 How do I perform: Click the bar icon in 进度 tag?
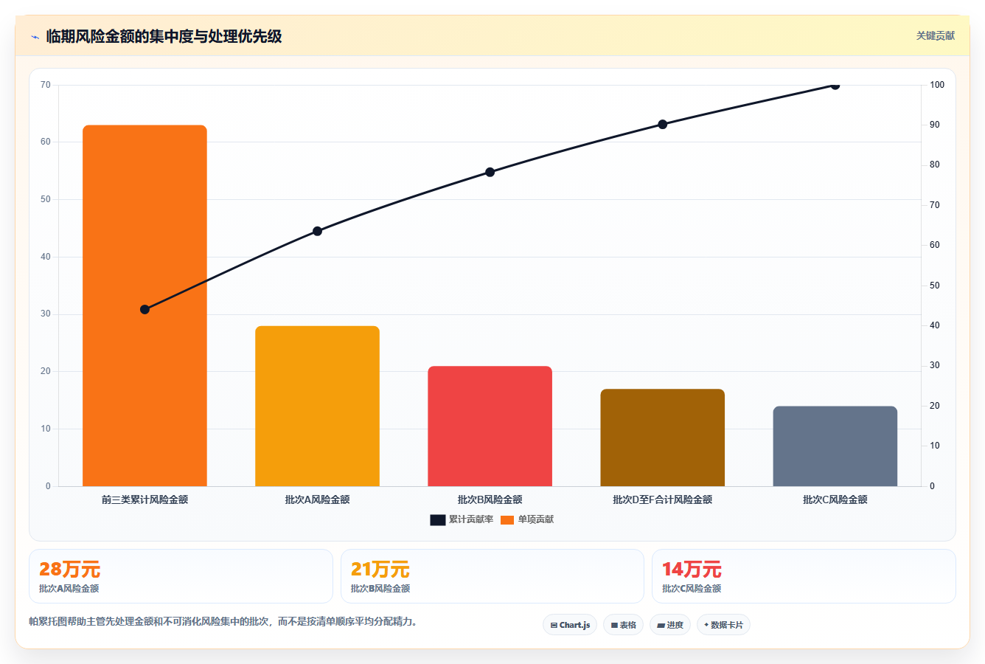661,625
